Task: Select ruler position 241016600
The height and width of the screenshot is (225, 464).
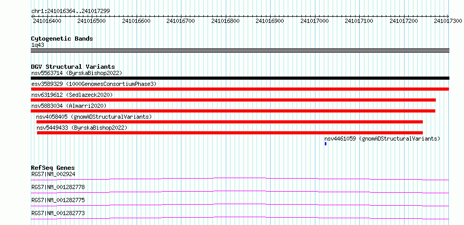Action: click(x=136, y=21)
